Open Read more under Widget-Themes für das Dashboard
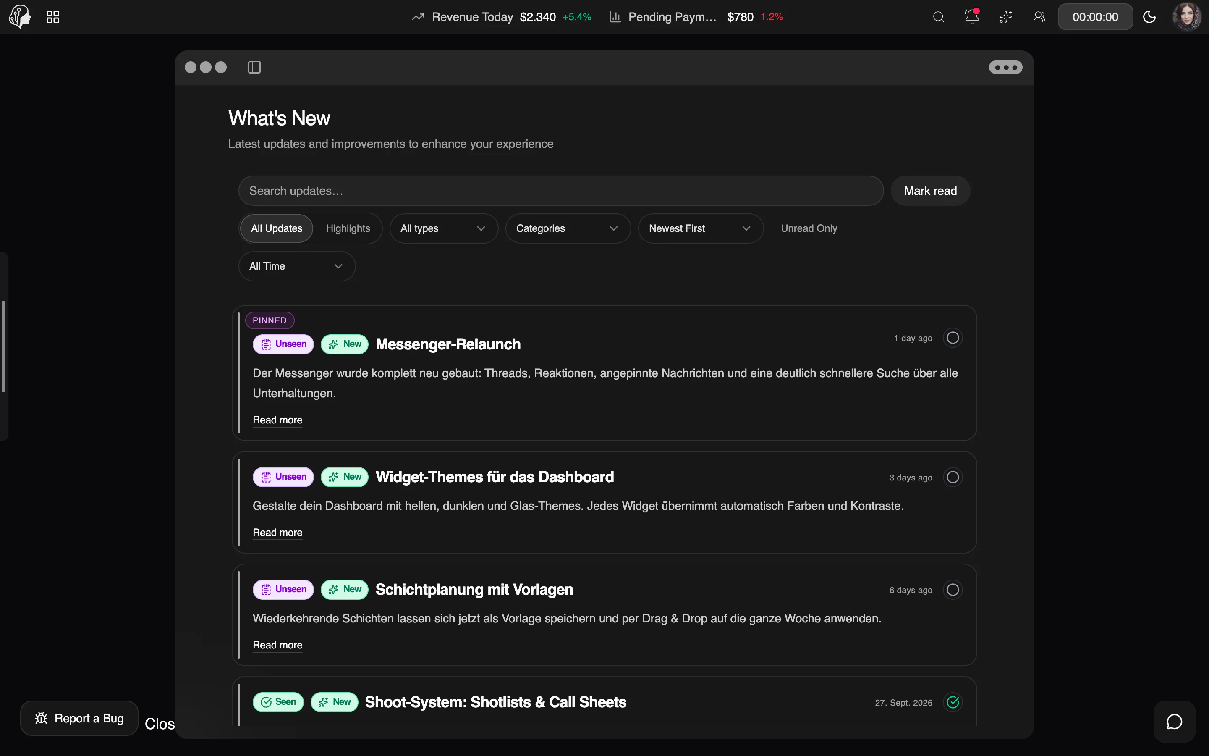The width and height of the screenshot is (1209, 756). [277, 533]
